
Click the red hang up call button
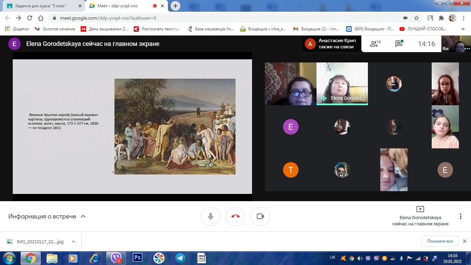coord(235,216)
